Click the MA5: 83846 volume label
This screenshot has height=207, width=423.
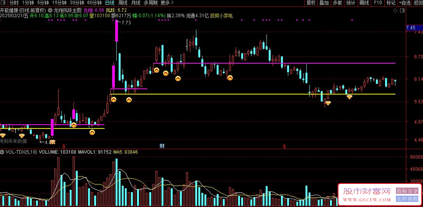[x=126, y=152]
